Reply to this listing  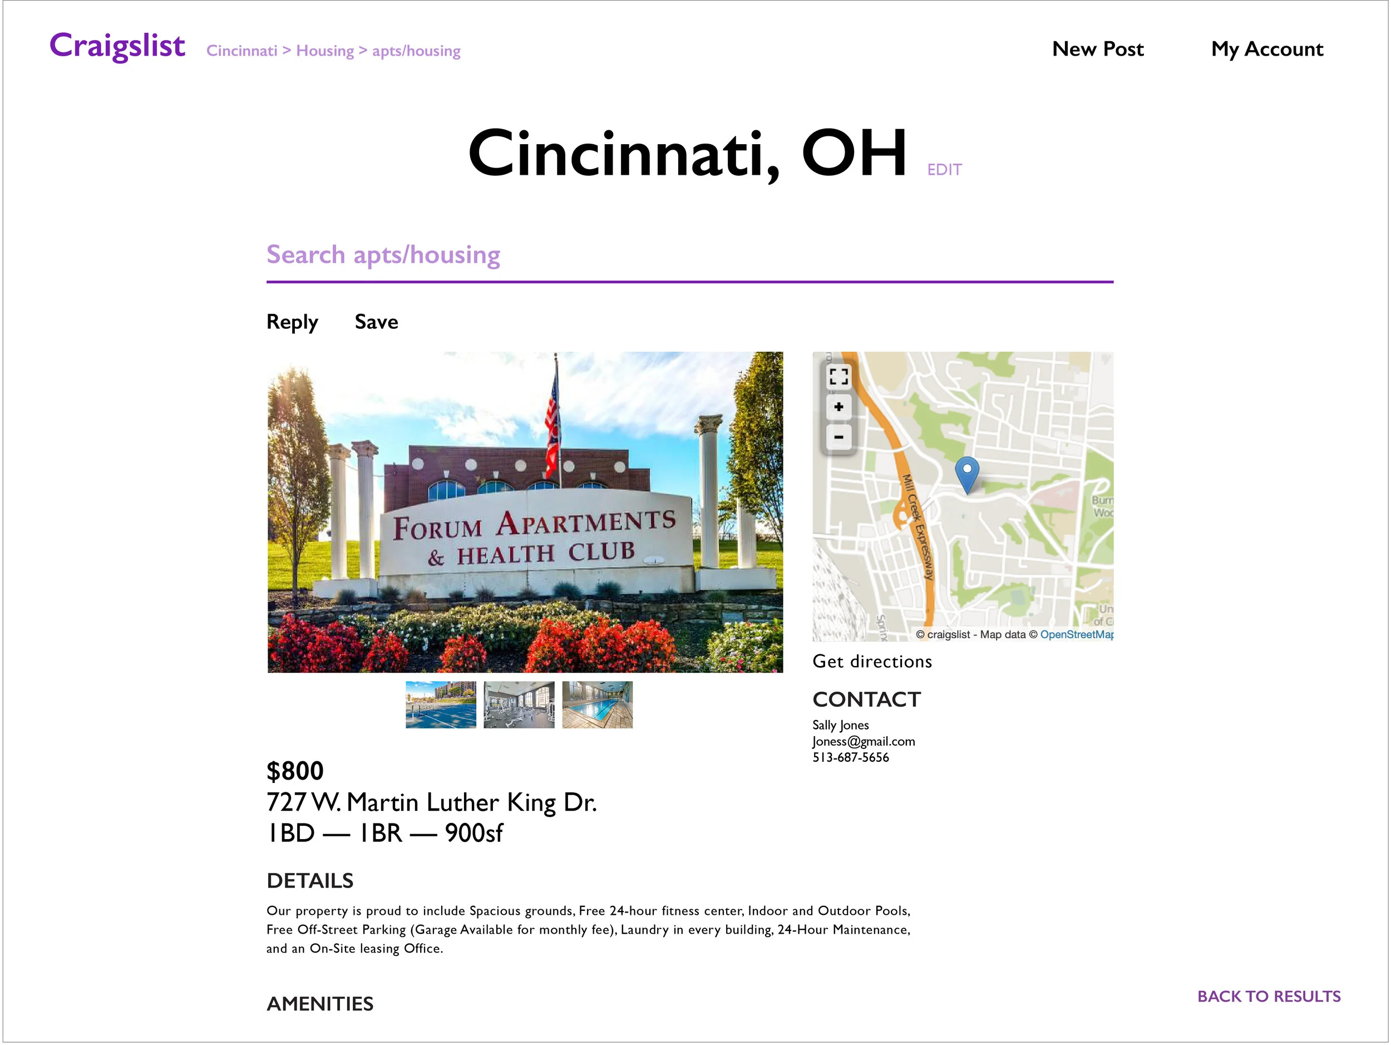pos(292,322)
